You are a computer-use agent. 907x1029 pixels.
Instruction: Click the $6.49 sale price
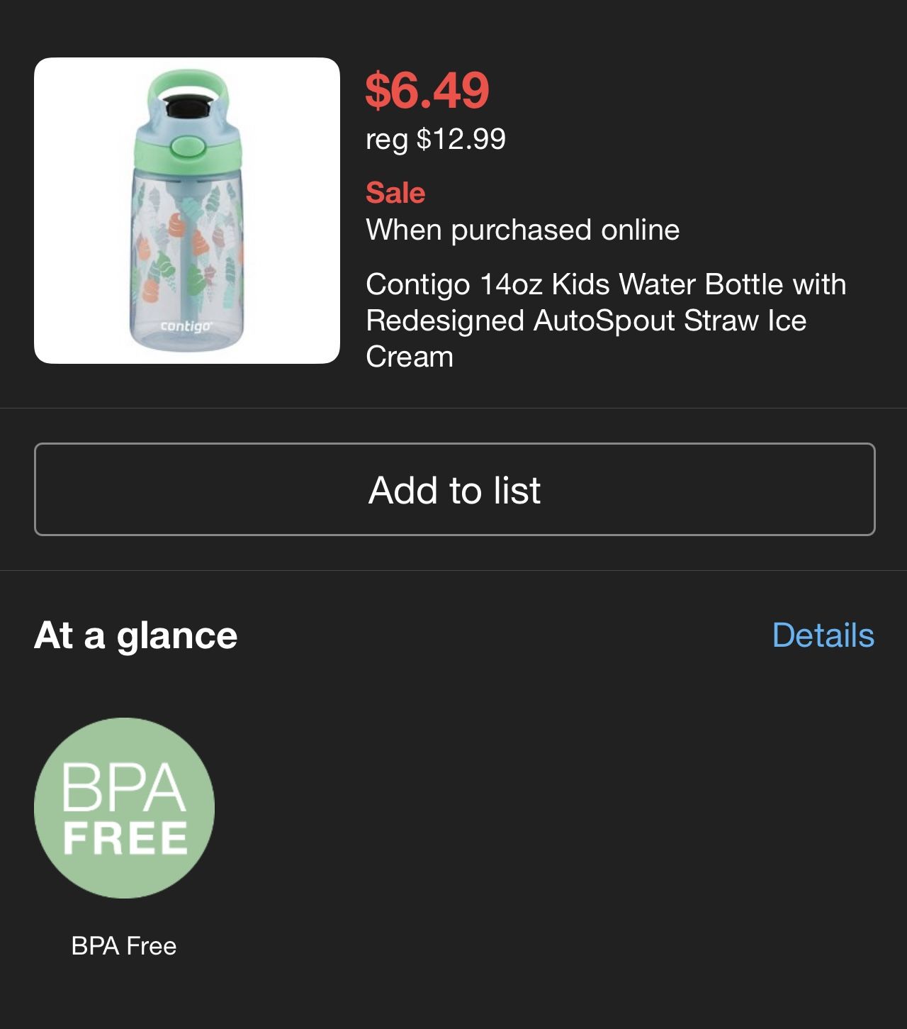(427, 90)
